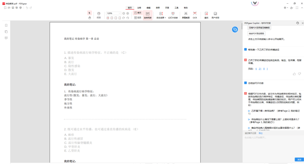Screen dimensions: 304x164
Task: Click the 导出 export link
Action: pyautogui.click(x=260, y=133)
